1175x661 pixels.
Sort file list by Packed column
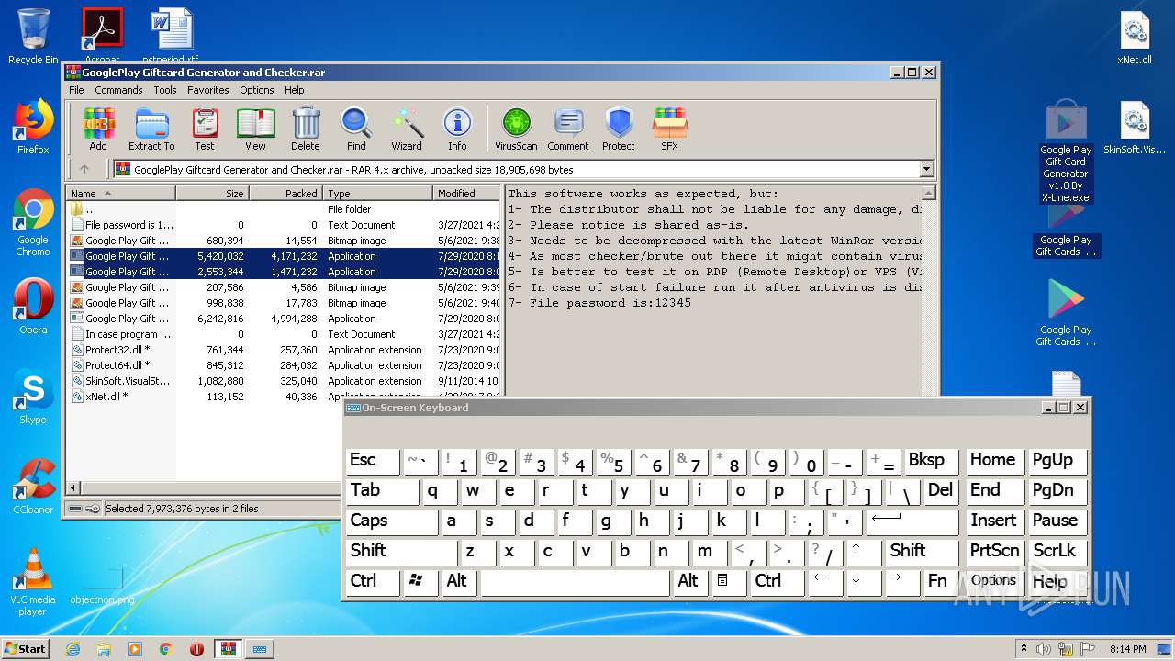tap(285, 193)
